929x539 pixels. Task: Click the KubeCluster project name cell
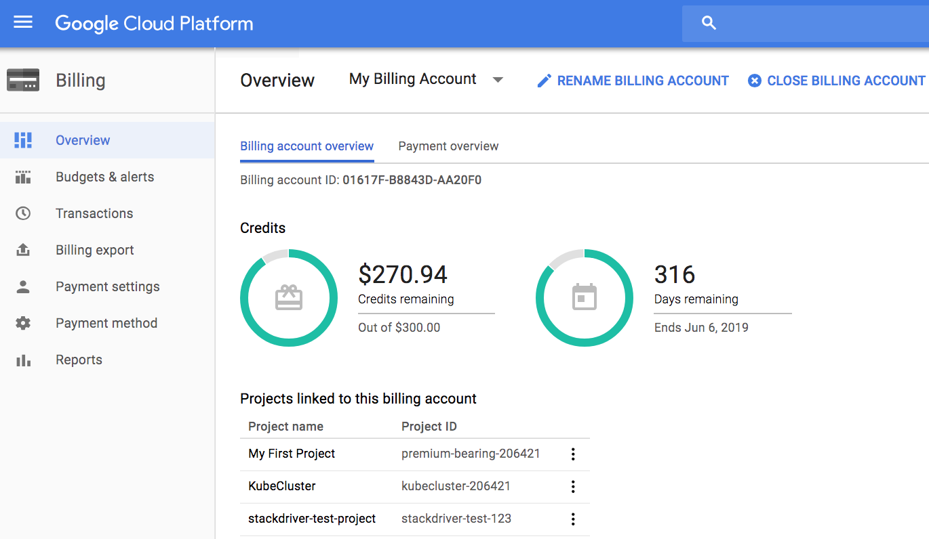282,486
